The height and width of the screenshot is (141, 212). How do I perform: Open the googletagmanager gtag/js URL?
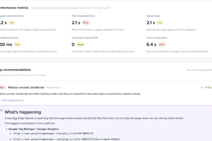[67, 139]
